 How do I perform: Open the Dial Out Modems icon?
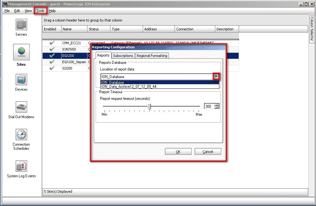(x=21, y=107)
